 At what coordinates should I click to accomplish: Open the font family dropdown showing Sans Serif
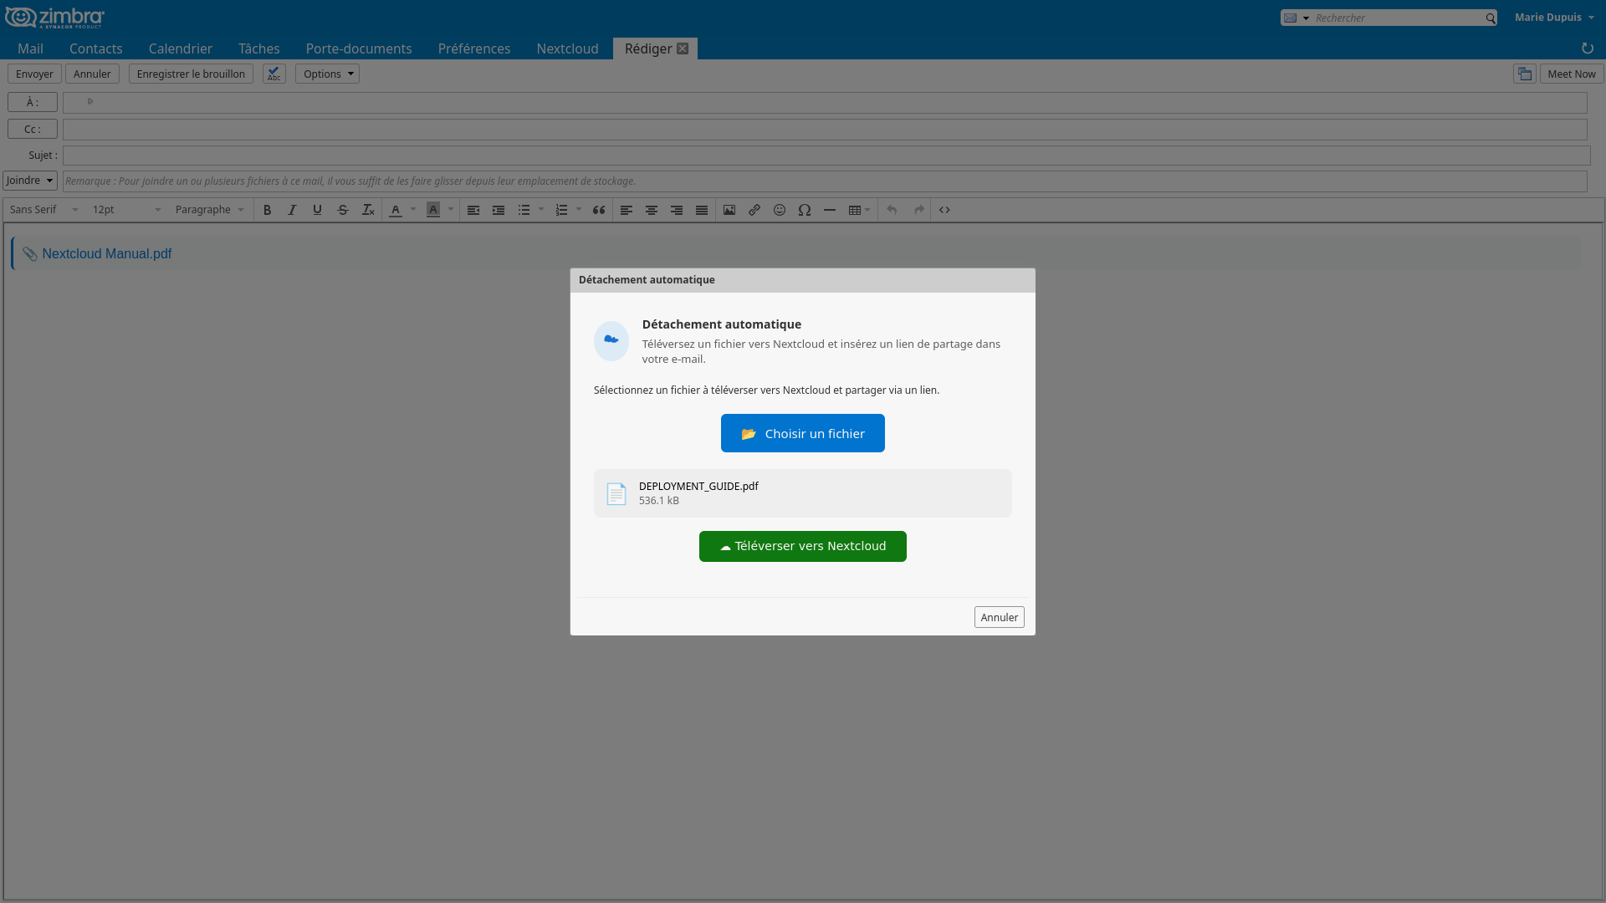(x=42, y=210)
